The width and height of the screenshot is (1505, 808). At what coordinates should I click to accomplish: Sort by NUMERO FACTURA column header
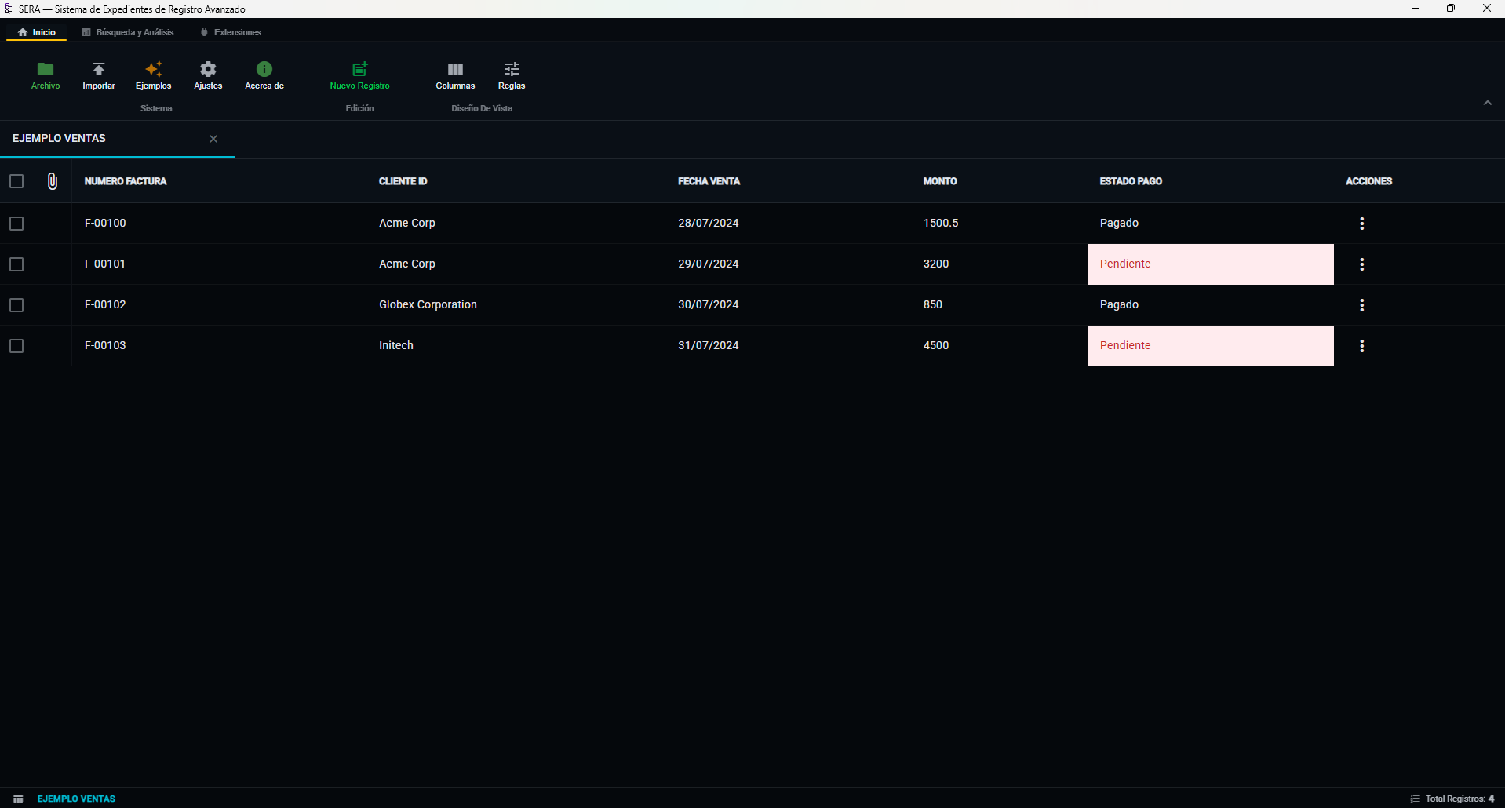[126, 181]
